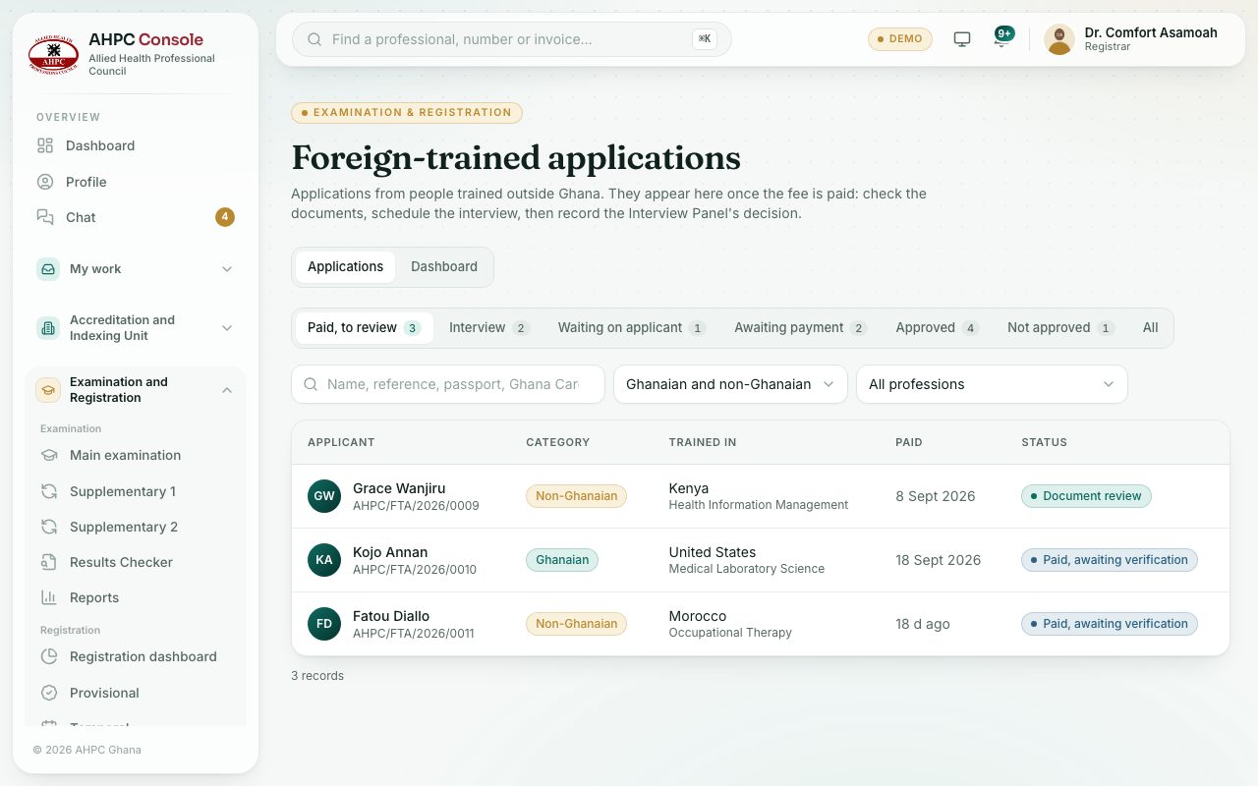
Task: Click the Examination and Registration graduation cap icon
Action: point(48,390)
